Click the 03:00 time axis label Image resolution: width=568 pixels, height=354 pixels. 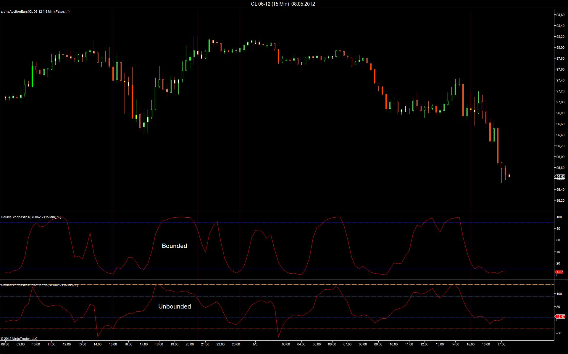[286, 344]
